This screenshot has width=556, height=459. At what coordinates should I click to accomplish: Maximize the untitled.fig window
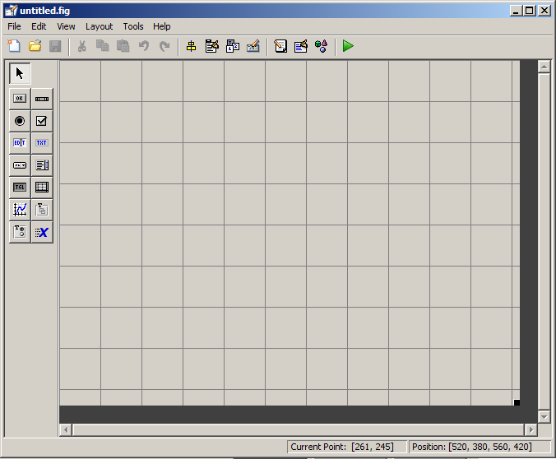[530, 11]
